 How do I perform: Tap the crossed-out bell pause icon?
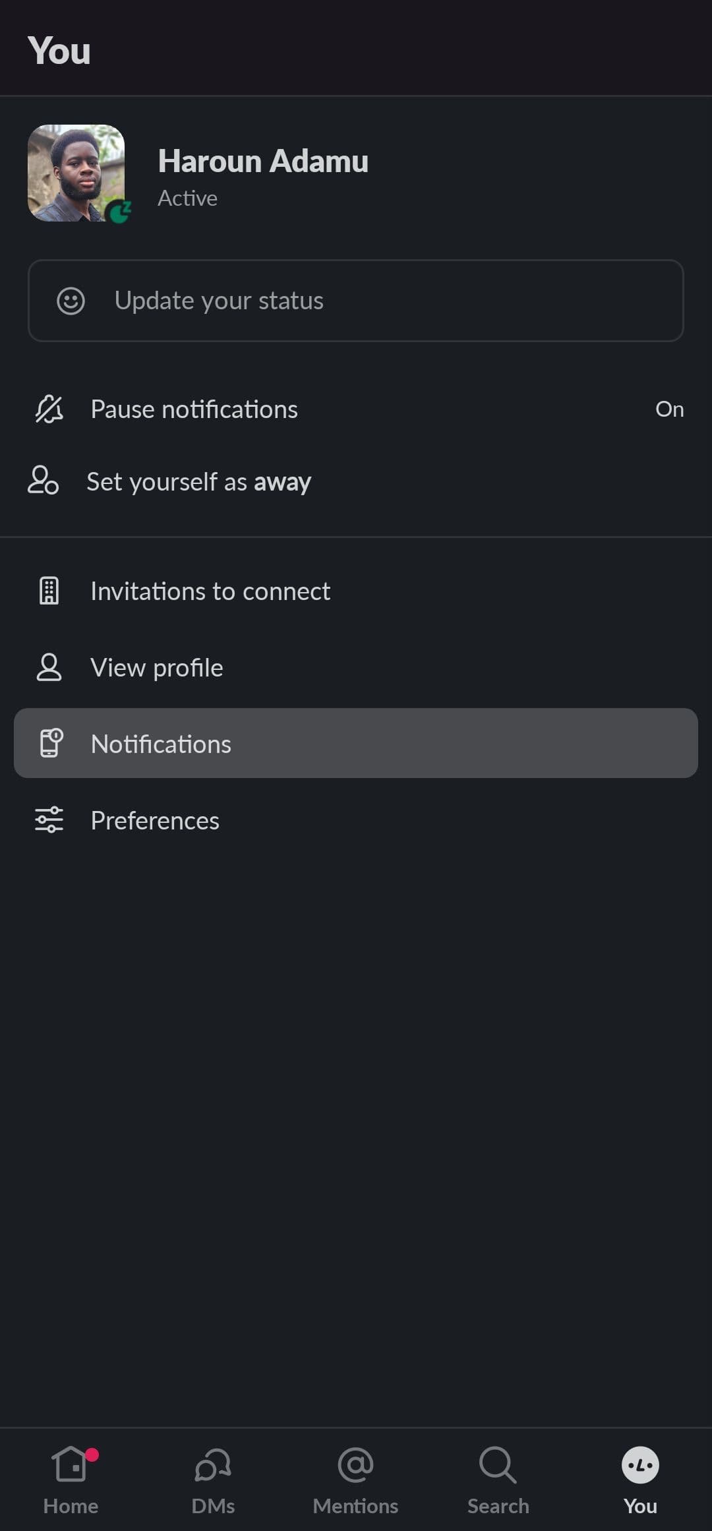[49, 409]
